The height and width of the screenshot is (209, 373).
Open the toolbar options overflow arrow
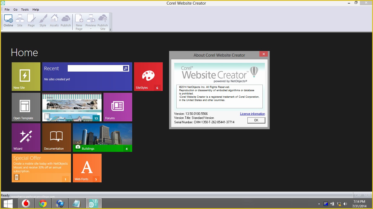point(111,29)
